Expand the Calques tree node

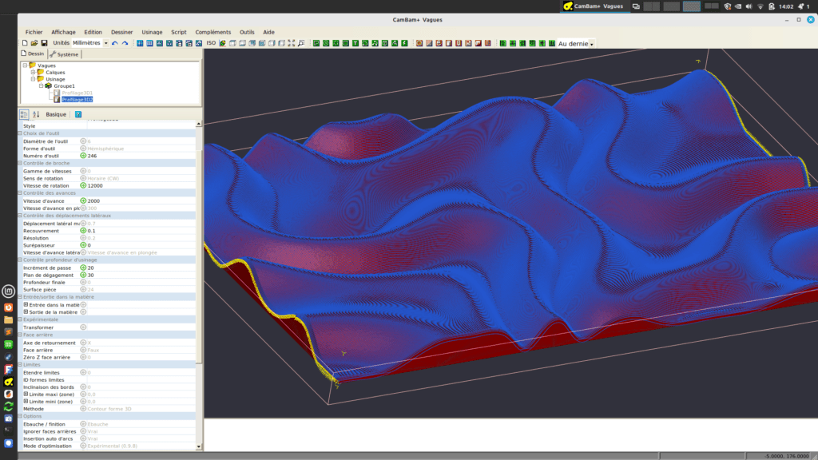click(33, 73)
